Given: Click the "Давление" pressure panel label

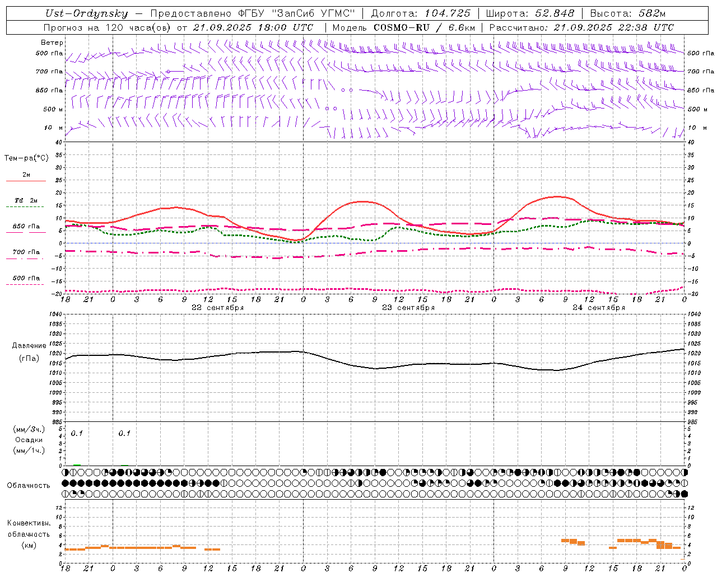Looking at the screenshot, I should coord(29,346).
